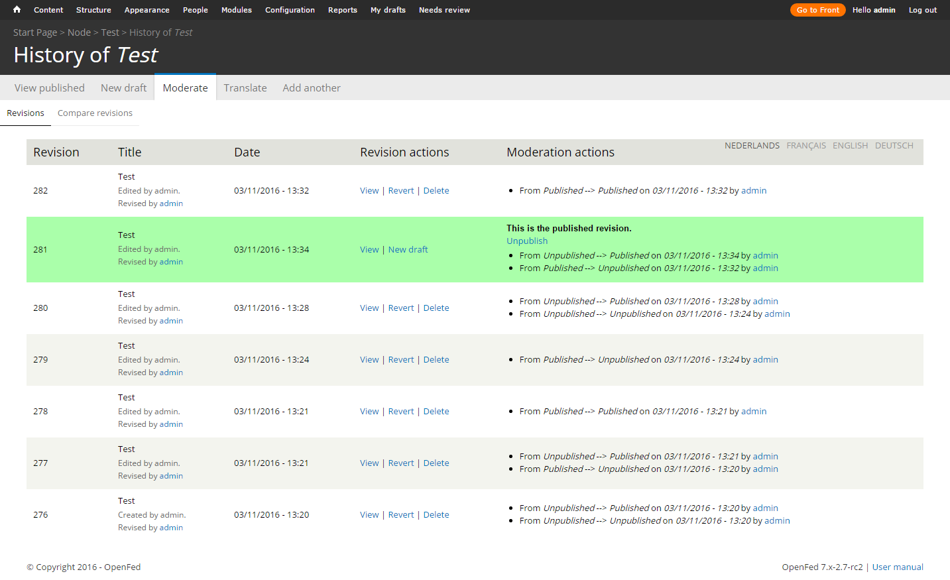
Task: Revert to revision 278
Action: pyautogui.click(x=401, y=412)
